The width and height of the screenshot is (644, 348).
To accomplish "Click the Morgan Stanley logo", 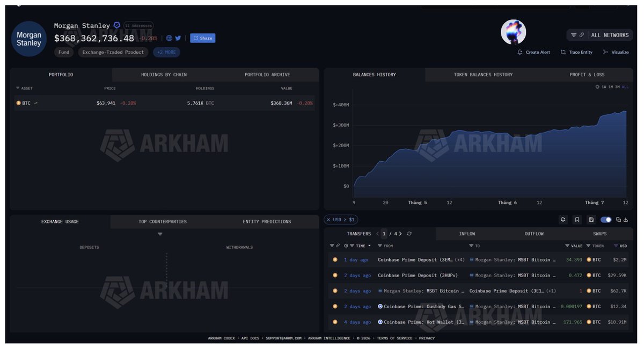I will 29,39.
